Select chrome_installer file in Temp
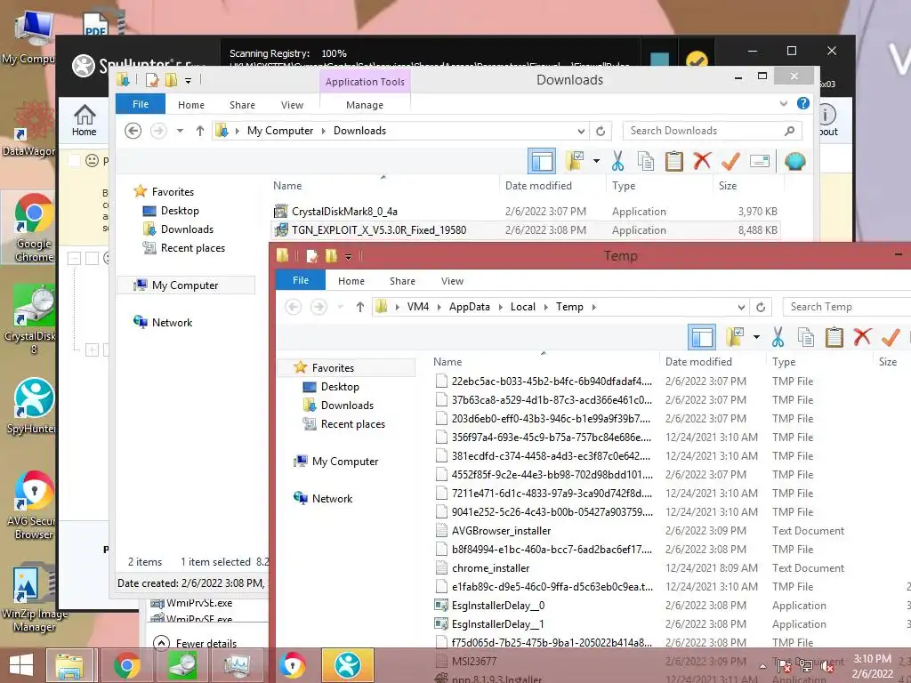 pos(490,568)
